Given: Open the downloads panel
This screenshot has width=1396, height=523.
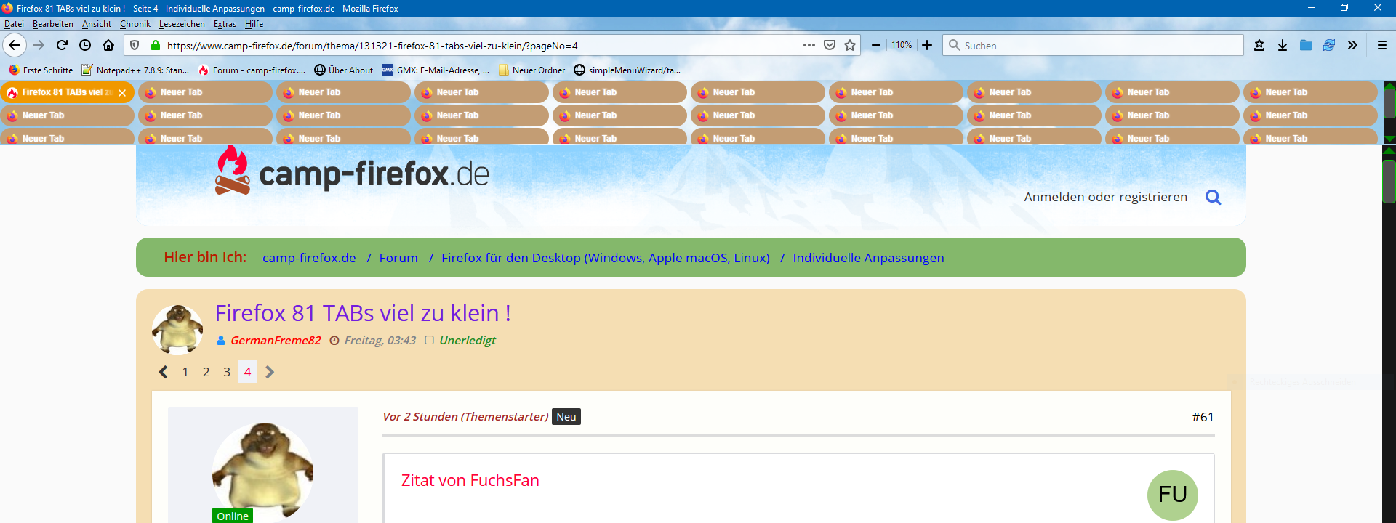Looking at the screenshot, I should (1283, 45).
